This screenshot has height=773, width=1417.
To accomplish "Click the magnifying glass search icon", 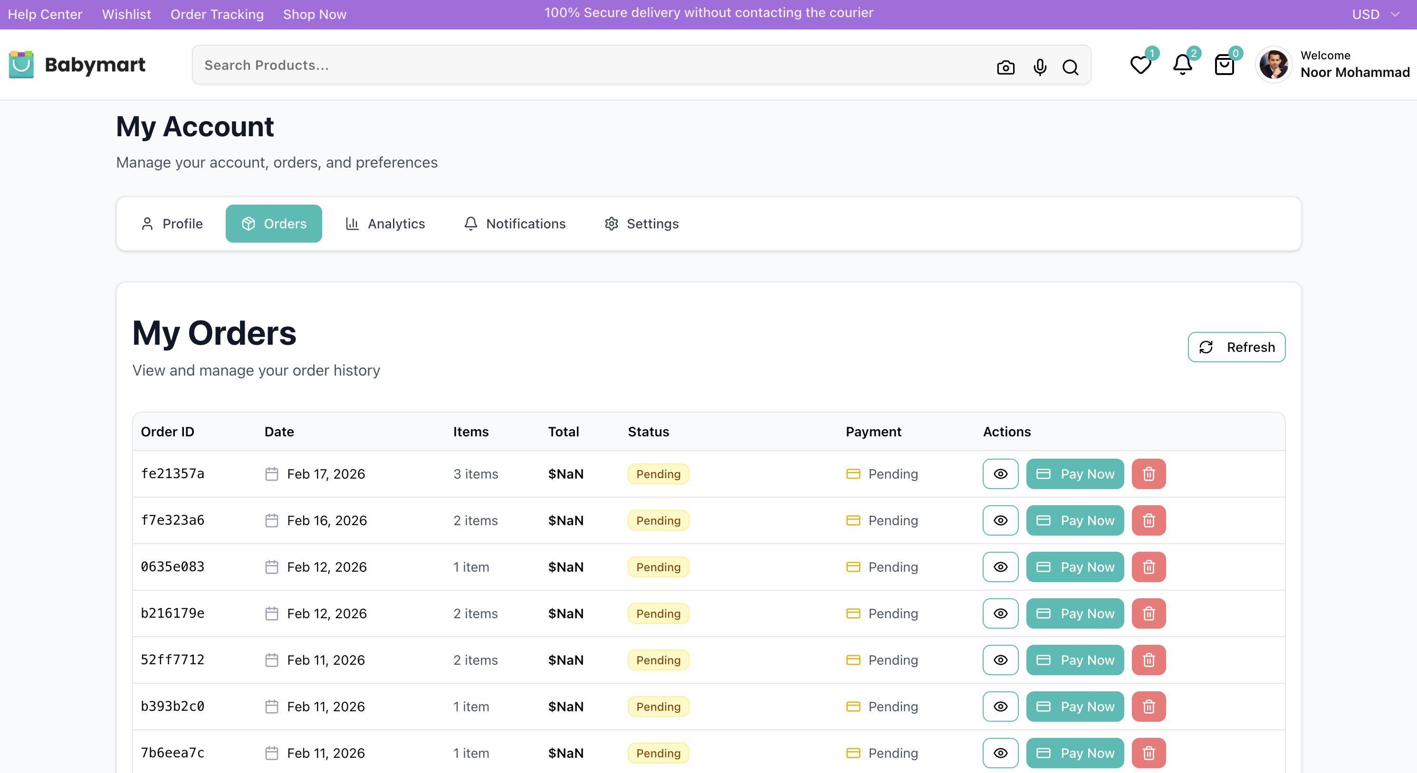I will pos(1071,67).
